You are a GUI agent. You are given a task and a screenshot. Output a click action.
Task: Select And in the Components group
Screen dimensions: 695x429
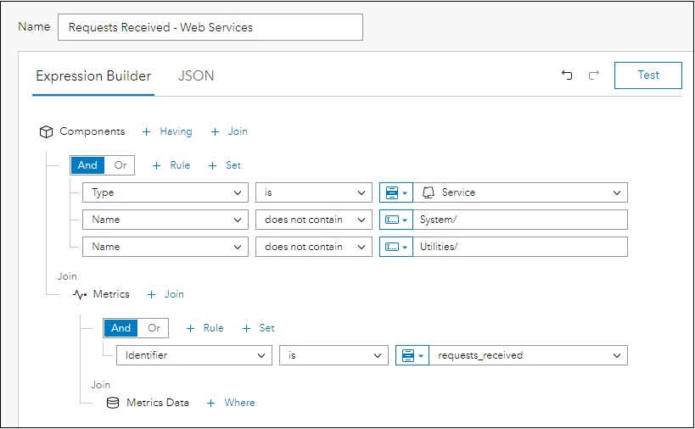(x=88, y=165)
